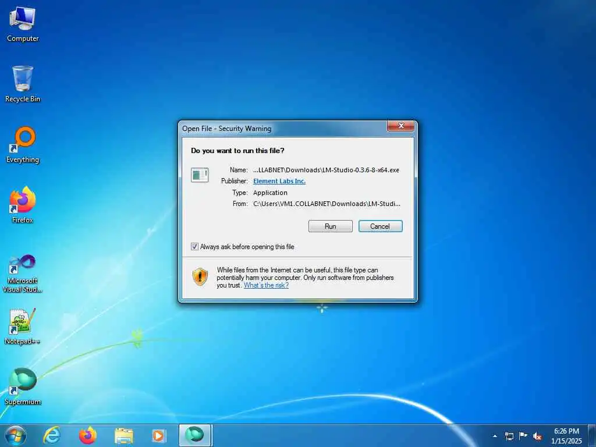Click the security shield warning icon
596x447 pixels.
coord(200,276)
